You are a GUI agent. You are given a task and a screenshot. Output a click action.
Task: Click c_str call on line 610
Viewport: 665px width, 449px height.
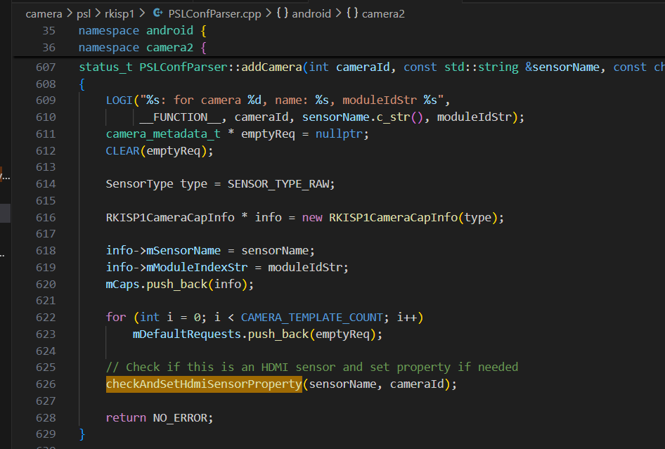(x=394, y=117)
